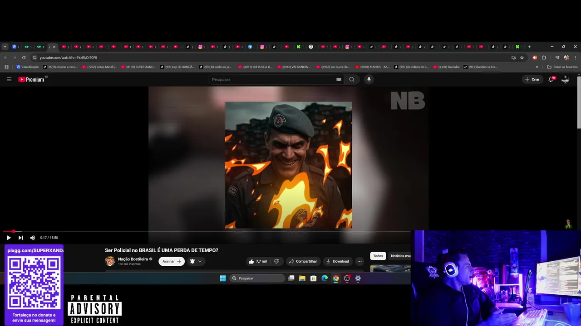Open the first recommended video thumbnail
Screen dimensions: 581x326
click(390, 268)
